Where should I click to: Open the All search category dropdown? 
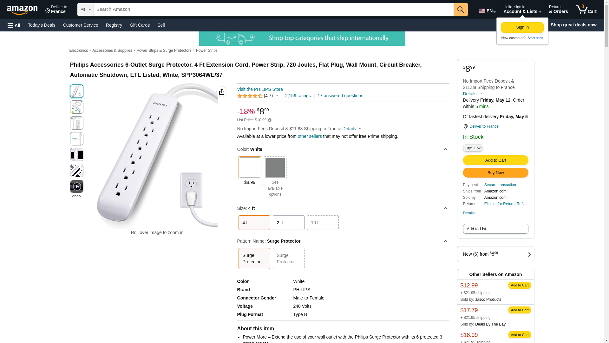click(x=85, y=10)
